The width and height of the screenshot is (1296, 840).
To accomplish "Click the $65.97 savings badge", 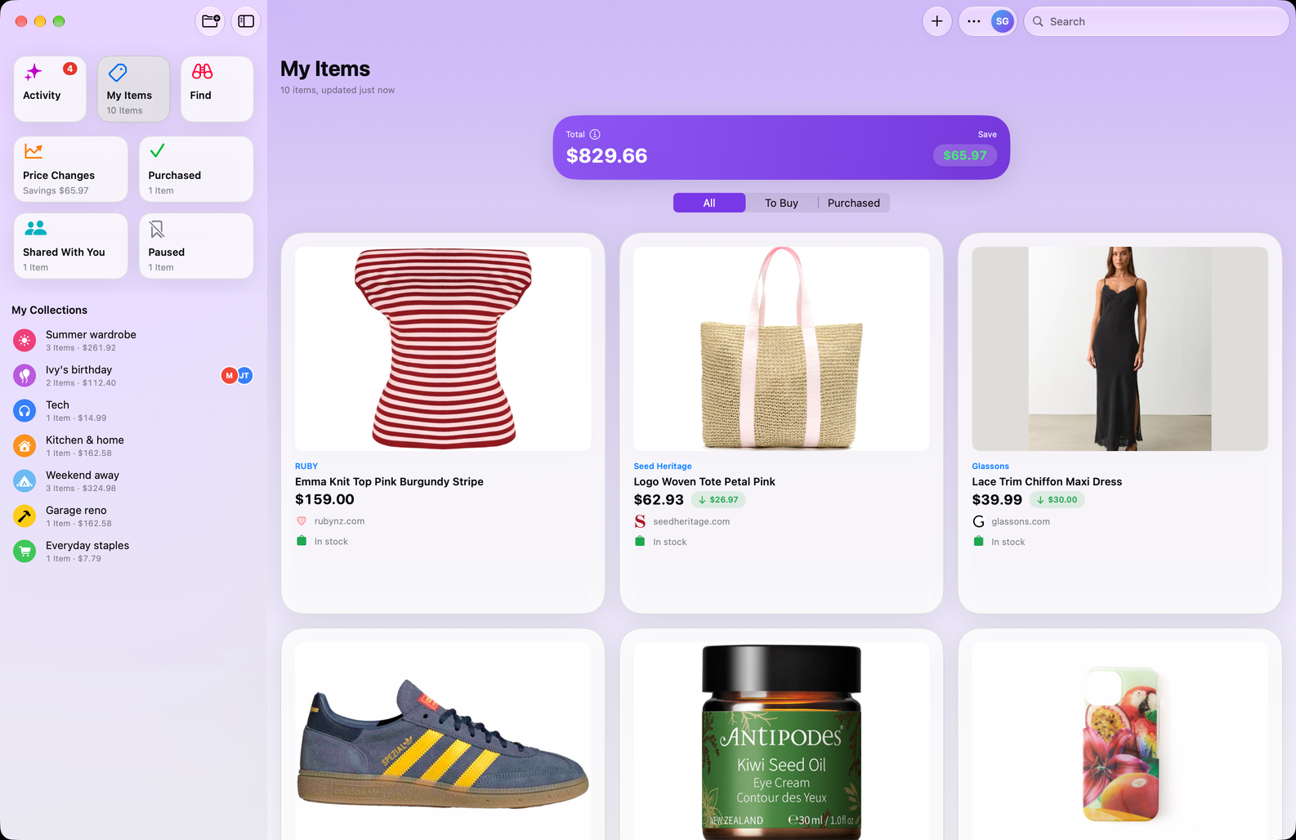I will [x=964, y=155].
